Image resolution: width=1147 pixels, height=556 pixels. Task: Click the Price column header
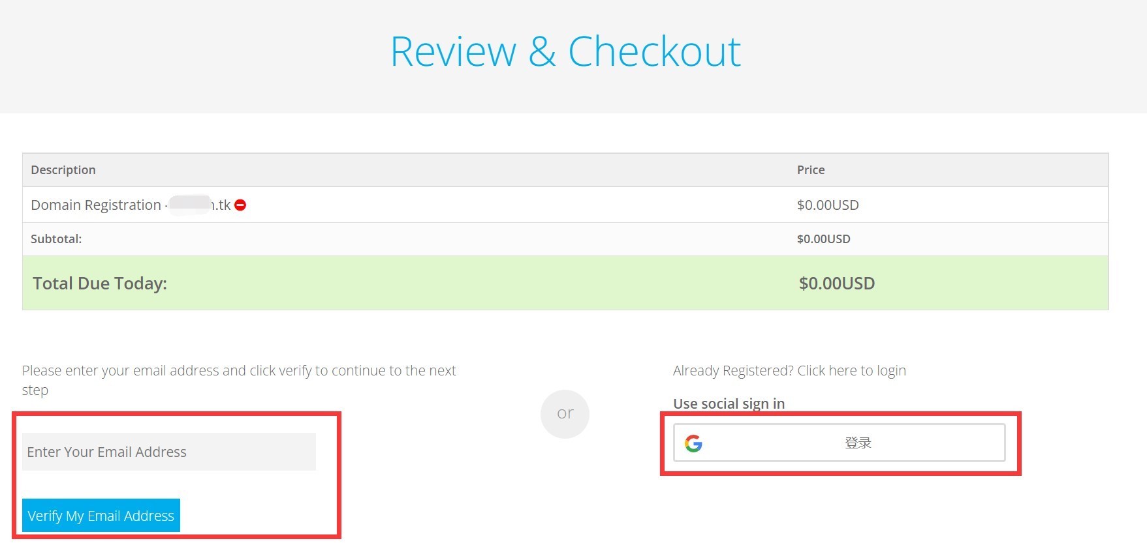[811, 169]
